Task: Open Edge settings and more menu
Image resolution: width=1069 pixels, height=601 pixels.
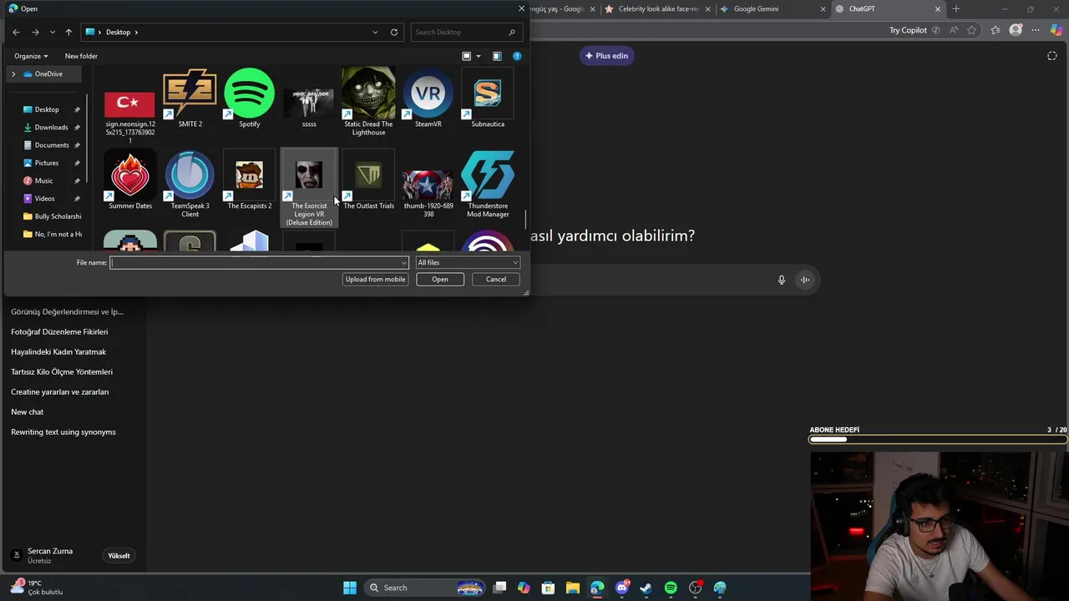Action: pos(1036,30)
